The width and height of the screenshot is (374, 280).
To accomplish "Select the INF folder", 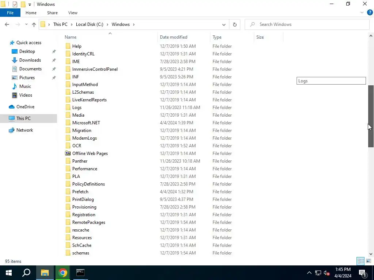I will [x=76, y=77].
